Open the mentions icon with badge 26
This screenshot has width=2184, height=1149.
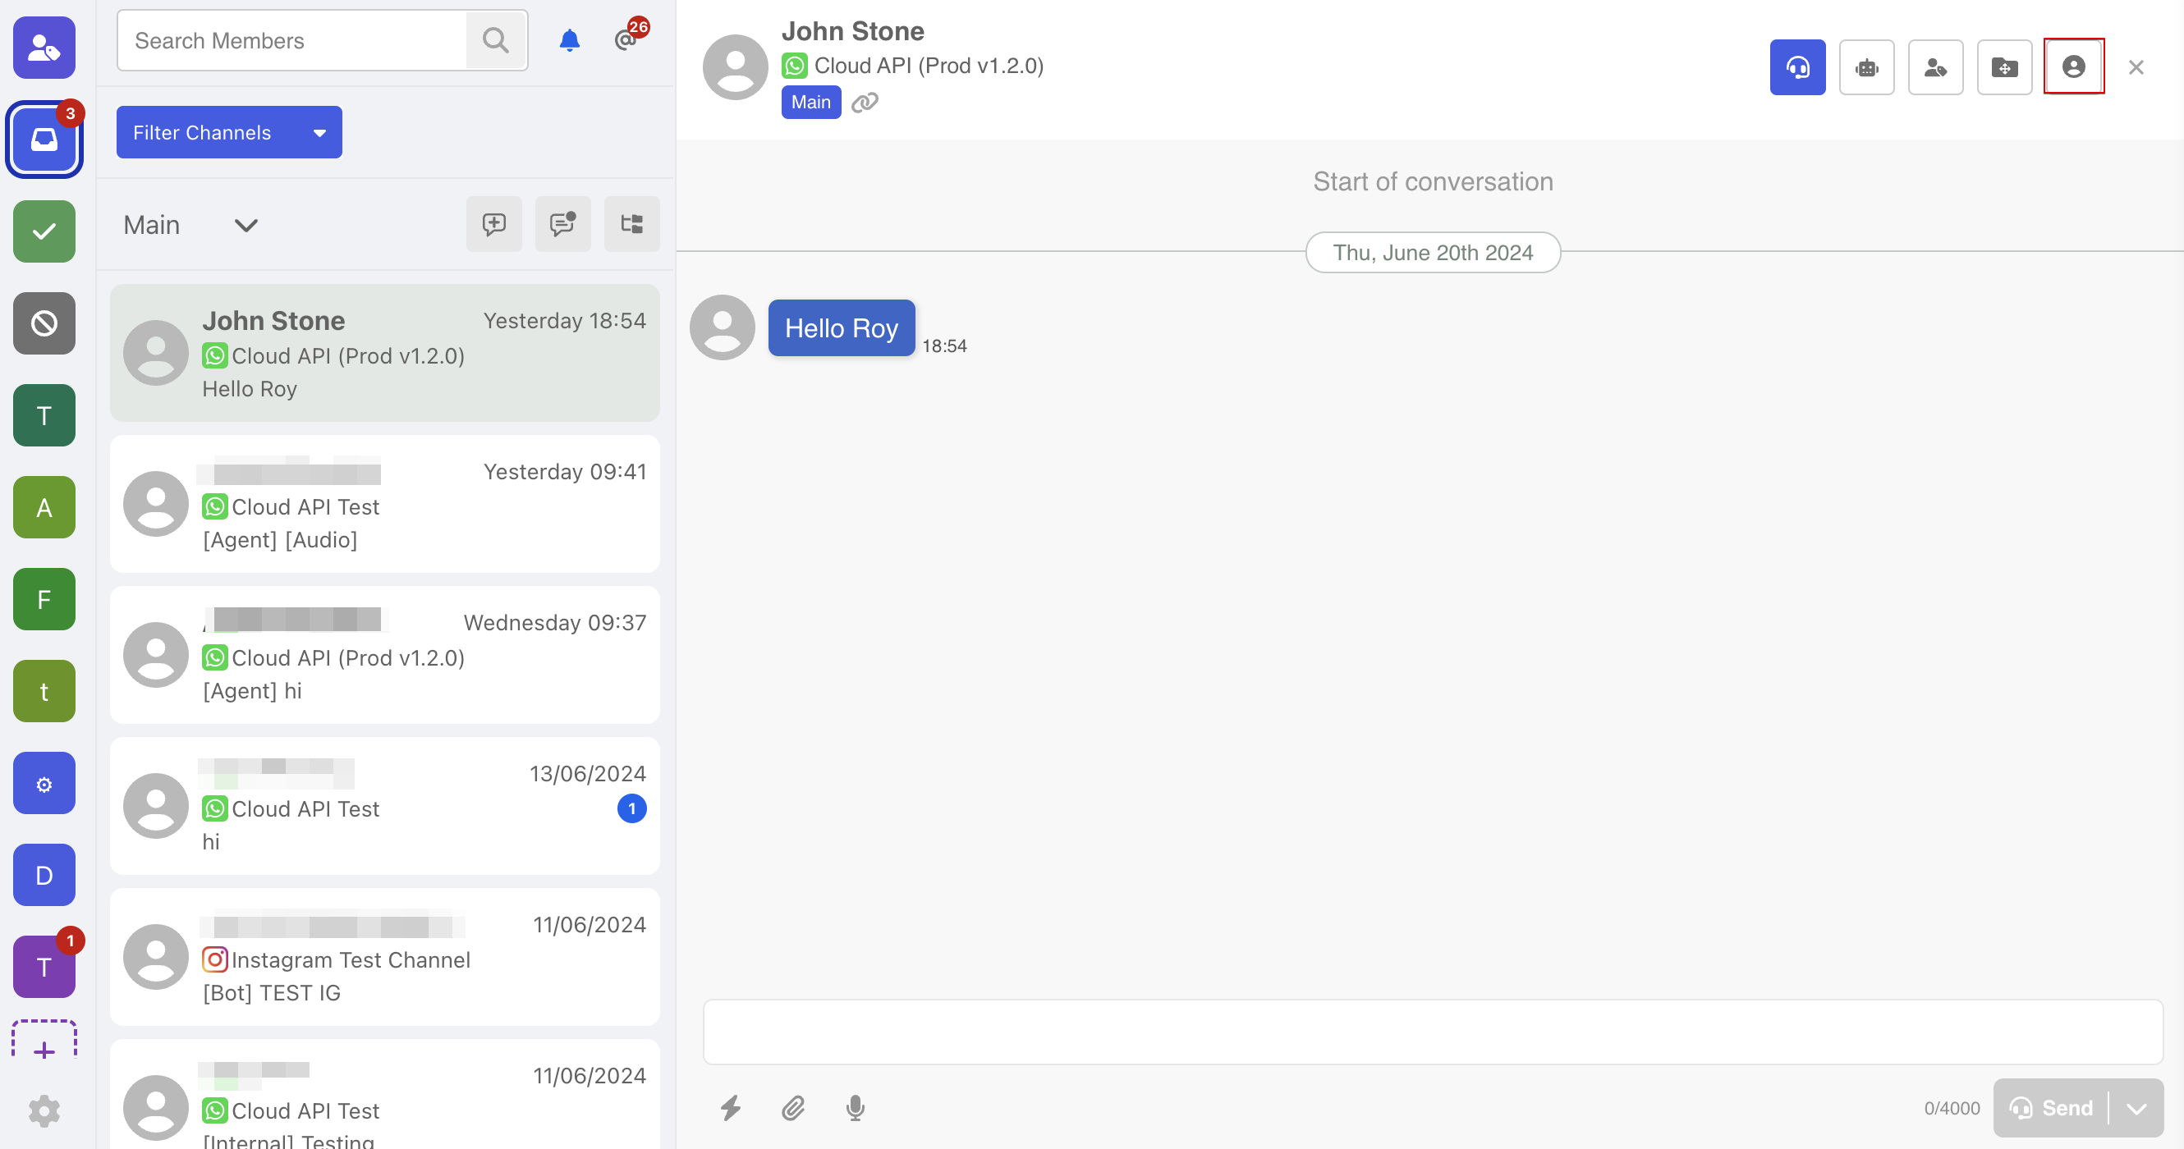[626, 40]
